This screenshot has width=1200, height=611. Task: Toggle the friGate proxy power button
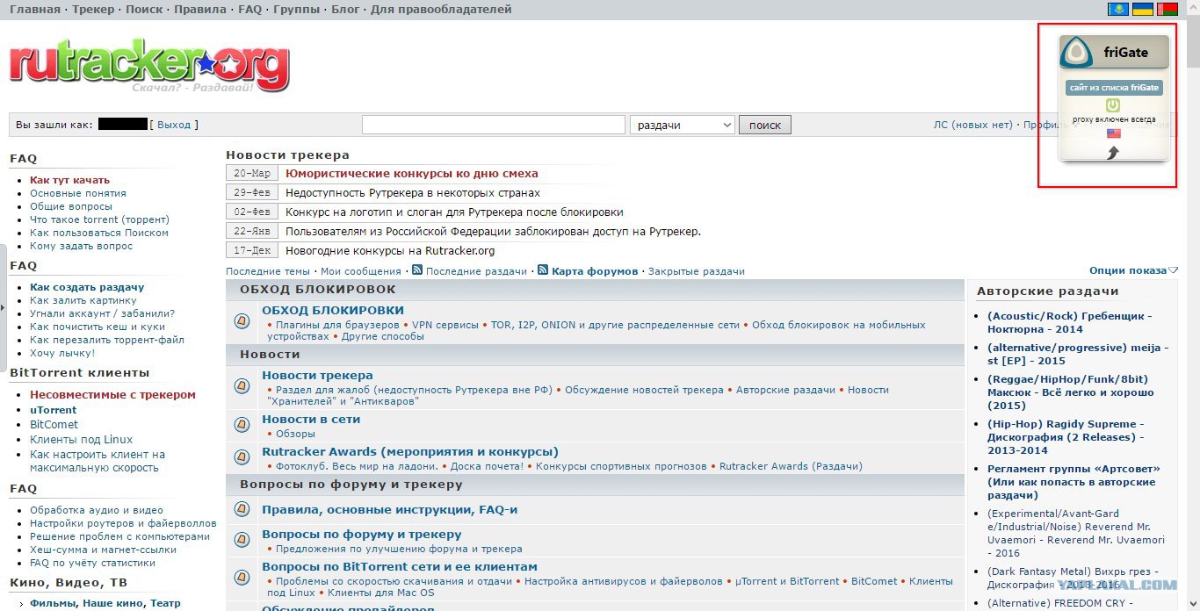click(x=1113, y=105)
